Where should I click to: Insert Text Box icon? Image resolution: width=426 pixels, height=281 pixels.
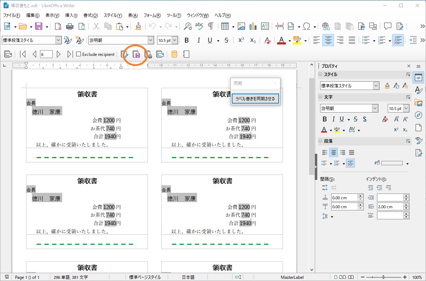[x=265, y=27]
